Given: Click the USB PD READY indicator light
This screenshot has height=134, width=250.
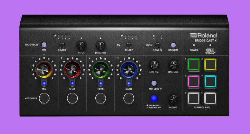Looking at the screenshot, I should [x=210, y=45].
